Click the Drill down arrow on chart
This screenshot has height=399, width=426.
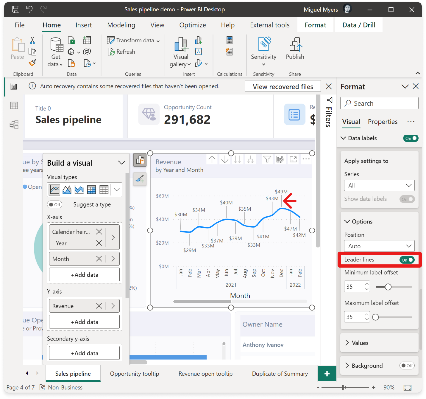pos(225,160)
